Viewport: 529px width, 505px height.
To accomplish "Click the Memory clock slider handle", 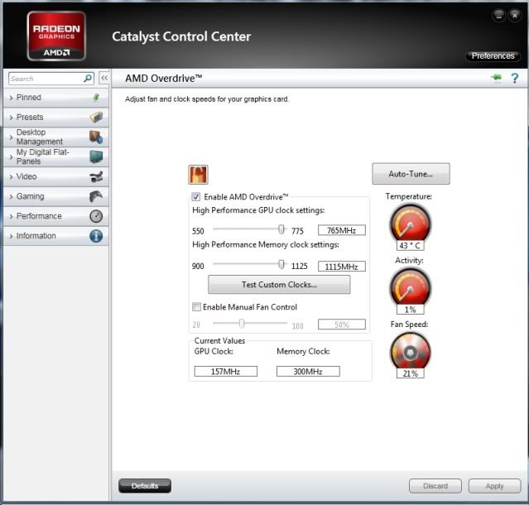I will click(281, 264).
